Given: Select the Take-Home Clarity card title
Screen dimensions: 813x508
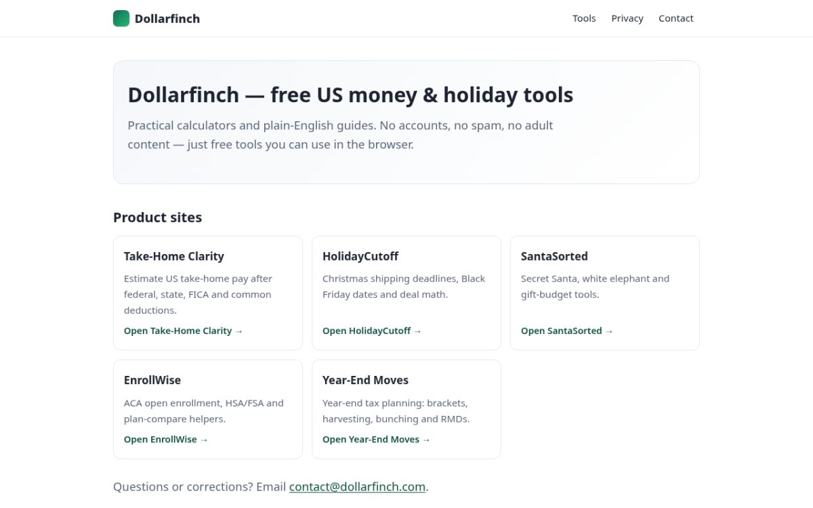Looking at the screenshot, I should pyautogui.click(x=174, y=256).
